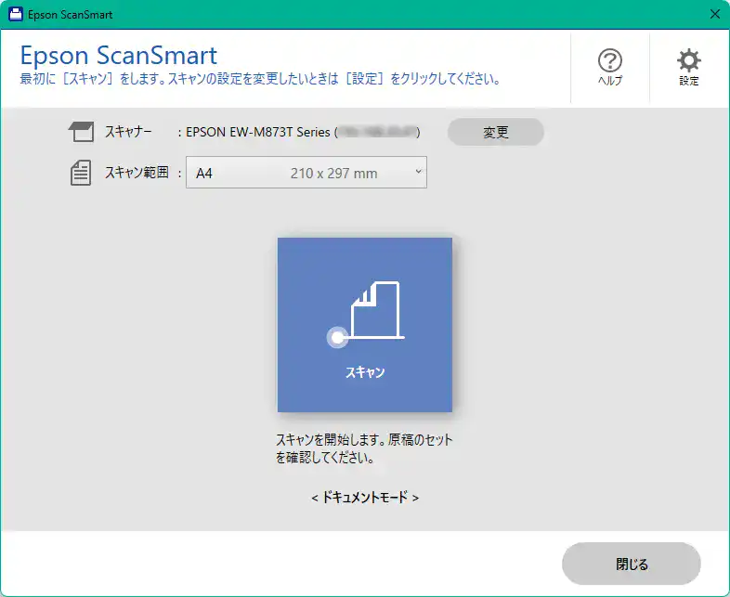730x597 pixels.
Task: Start scanning via the スキャン tile label
Action: click(365, 372)
